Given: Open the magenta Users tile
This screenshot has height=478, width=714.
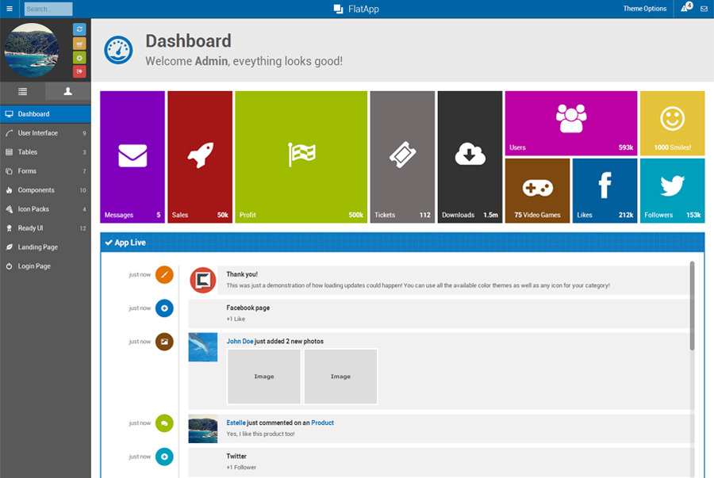Looking at the screenshot, I should pos(571,123).
